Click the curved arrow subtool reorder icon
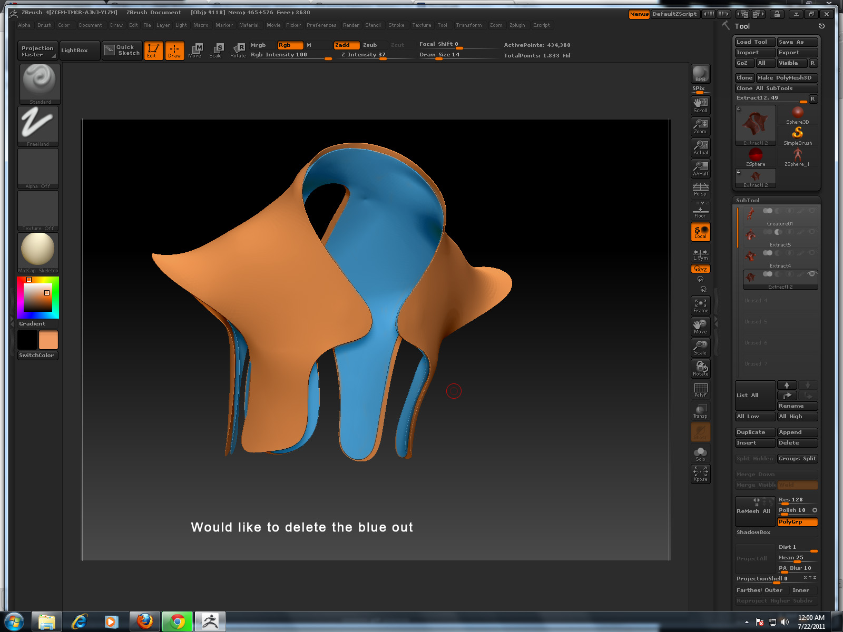The width and height of the screenshot is (843, 632). 787,396
